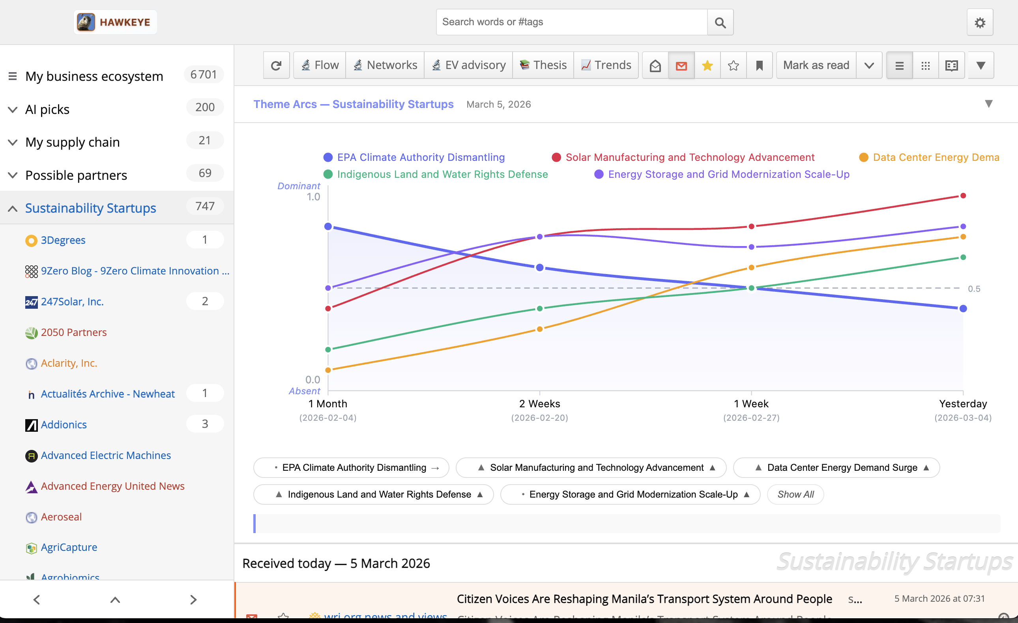Switch to reader magazine view
This screenshot has height=623, width=1018.
[951, 65]
